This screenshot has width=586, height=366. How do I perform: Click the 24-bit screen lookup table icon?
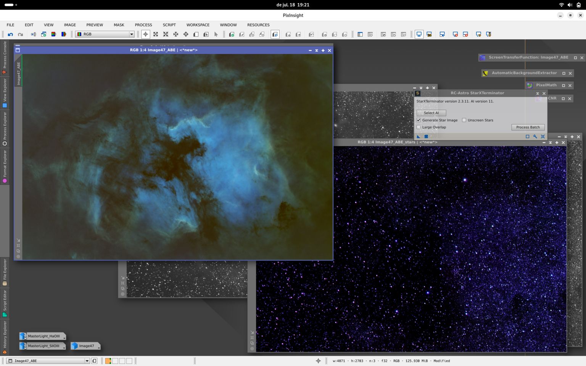click(x=429, y=34)
